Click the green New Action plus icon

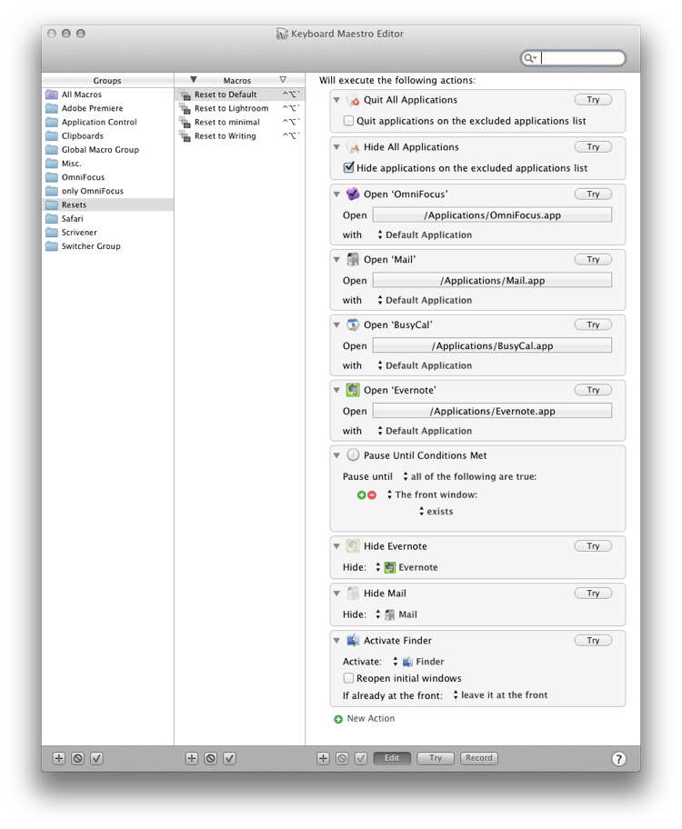338,719
